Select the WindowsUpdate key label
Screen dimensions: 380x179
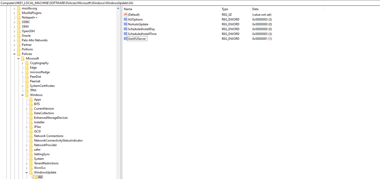(45, 173)
